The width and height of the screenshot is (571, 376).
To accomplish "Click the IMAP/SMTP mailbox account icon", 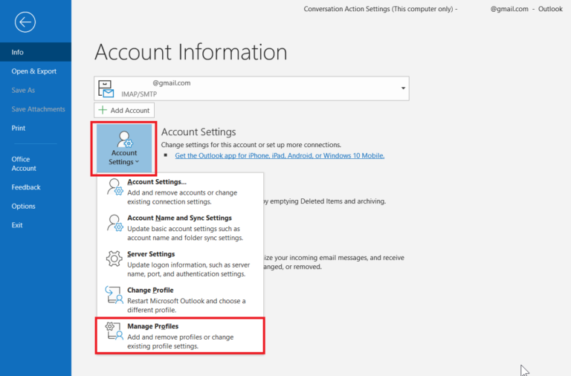I will tap(106, 89).
